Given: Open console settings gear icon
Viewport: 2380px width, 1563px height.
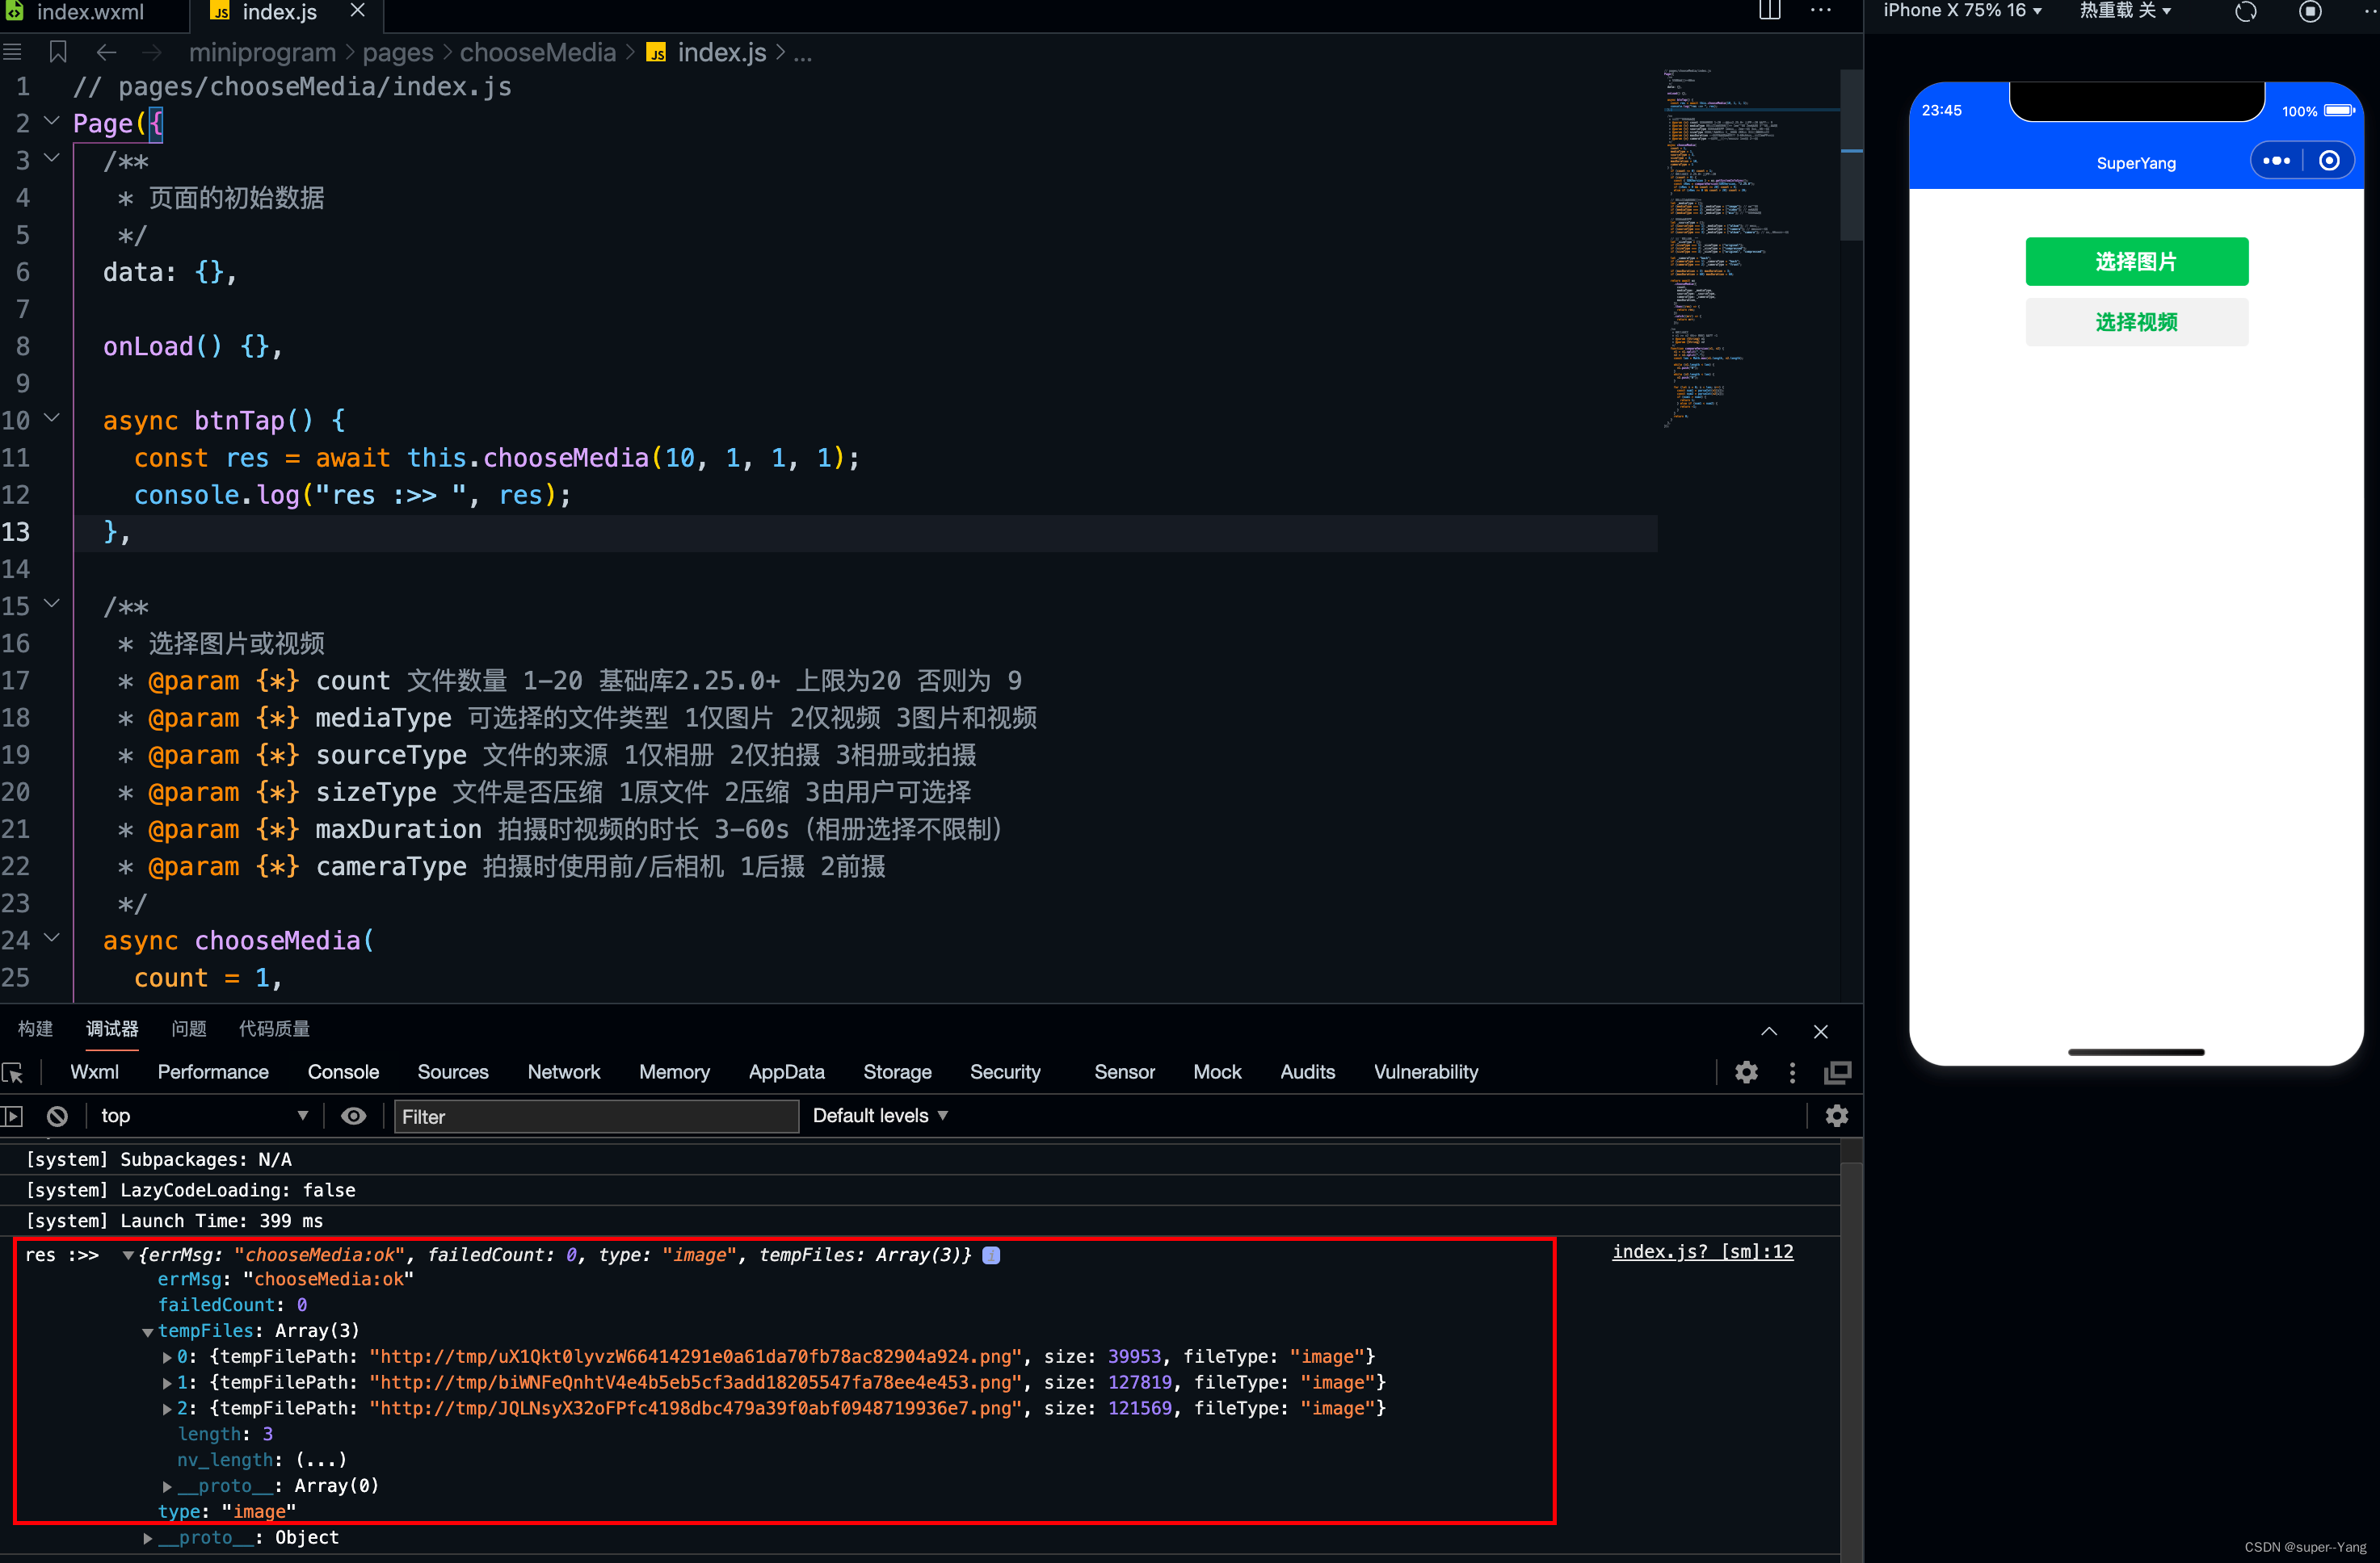Looking at the screenshot, I should [x=1837, y=1117].
